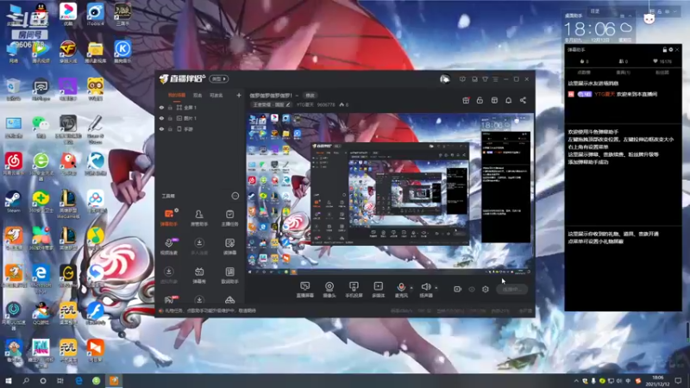The width and height of the screenshot is (690, 388).
Task: Expand the hidden system tray icons
Action: tap(576, 381)
